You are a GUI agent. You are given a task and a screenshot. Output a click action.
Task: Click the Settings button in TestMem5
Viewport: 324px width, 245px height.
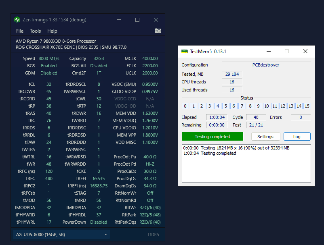tap(265, 137)
